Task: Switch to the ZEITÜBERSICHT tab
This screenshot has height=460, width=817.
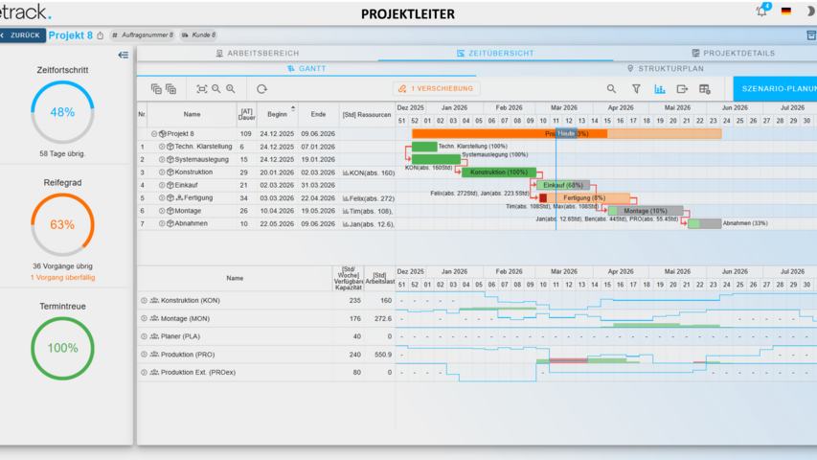Action: click(x=495, y=54)
